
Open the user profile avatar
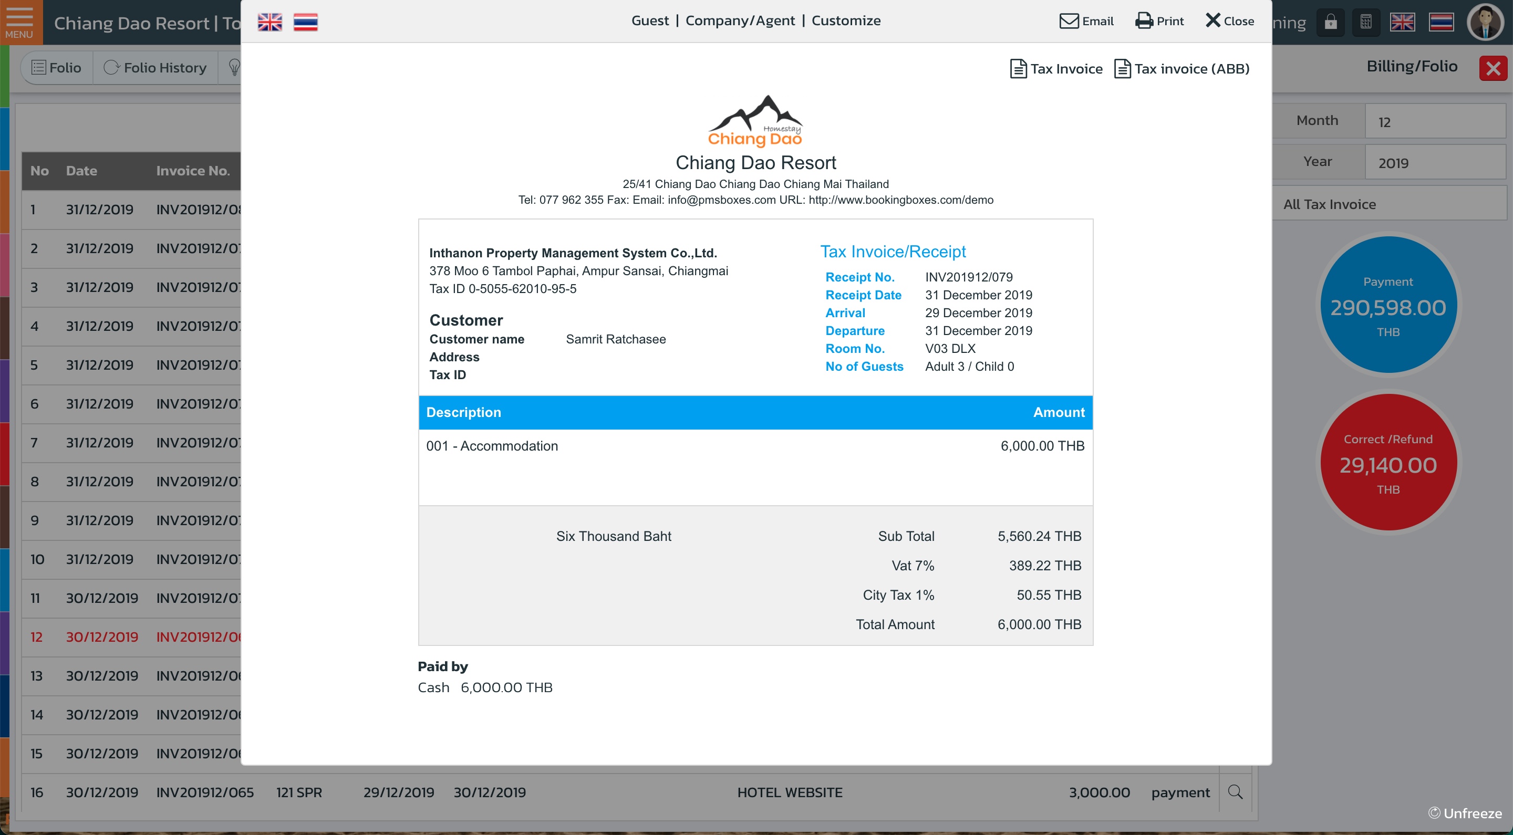(x=1485, y=22)
